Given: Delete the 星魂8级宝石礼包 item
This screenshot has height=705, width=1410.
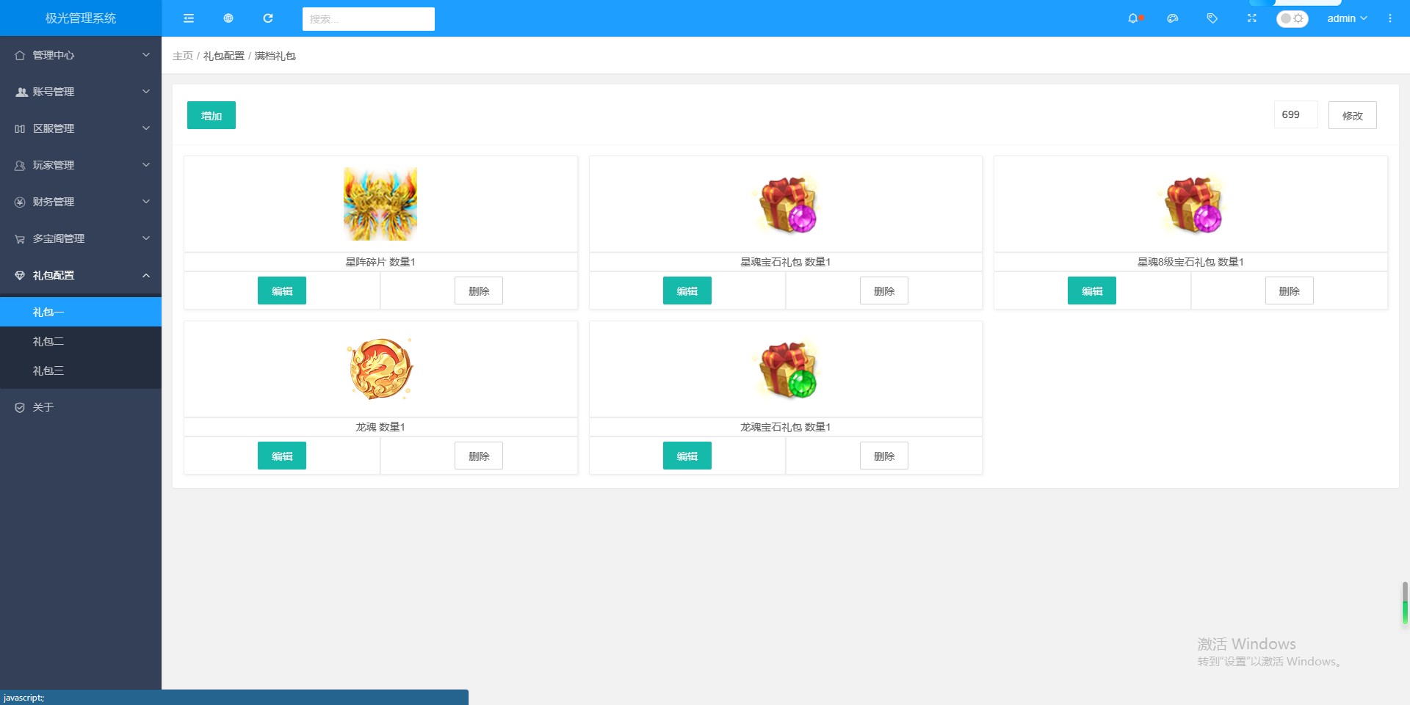Looking at the screenshot, I should pos(1290,291).
